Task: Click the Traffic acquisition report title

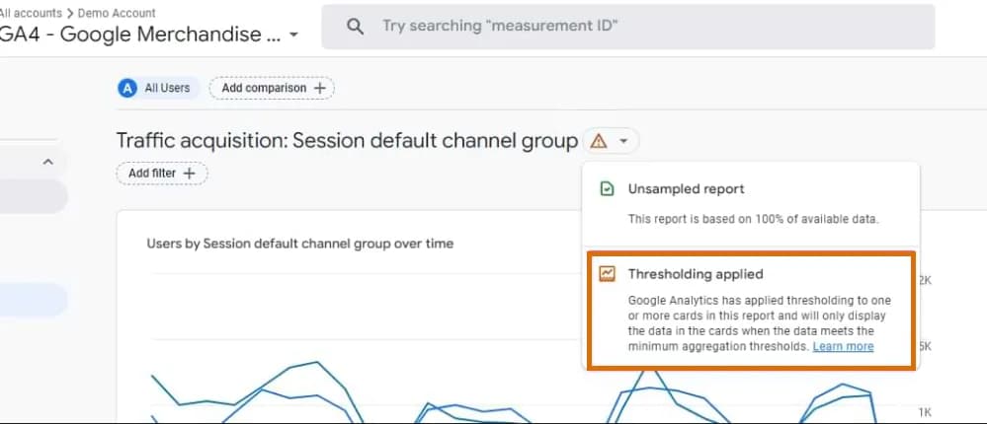Action: coord(347,141)
